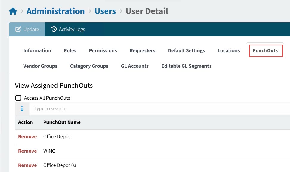This screenshot has height=172, width=290.
Task: Open the Administration breadcrumb link
Action: [x=55, y=11]
